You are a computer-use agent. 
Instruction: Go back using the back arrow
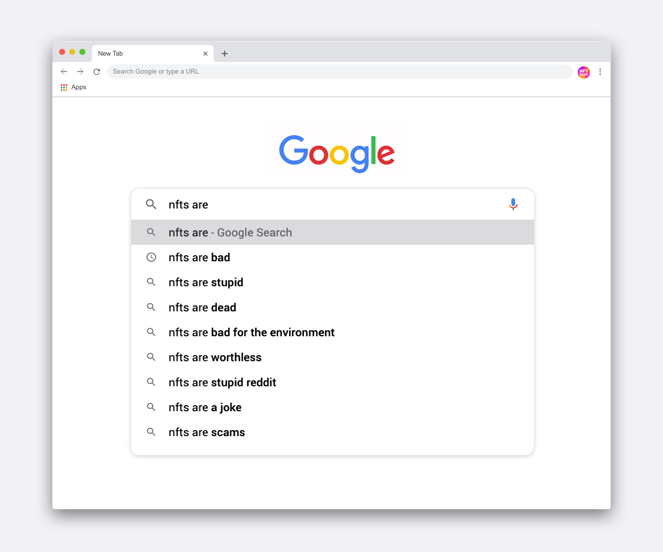pos(64,72)
